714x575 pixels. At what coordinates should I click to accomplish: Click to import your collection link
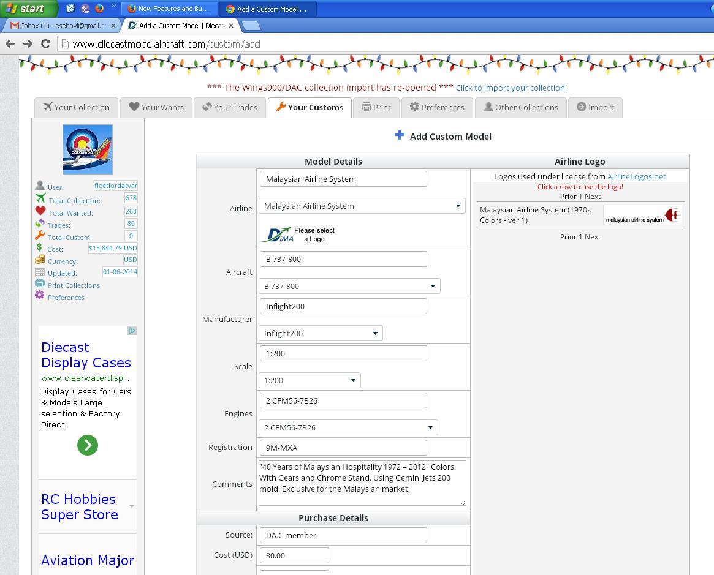tap(511, 88)
